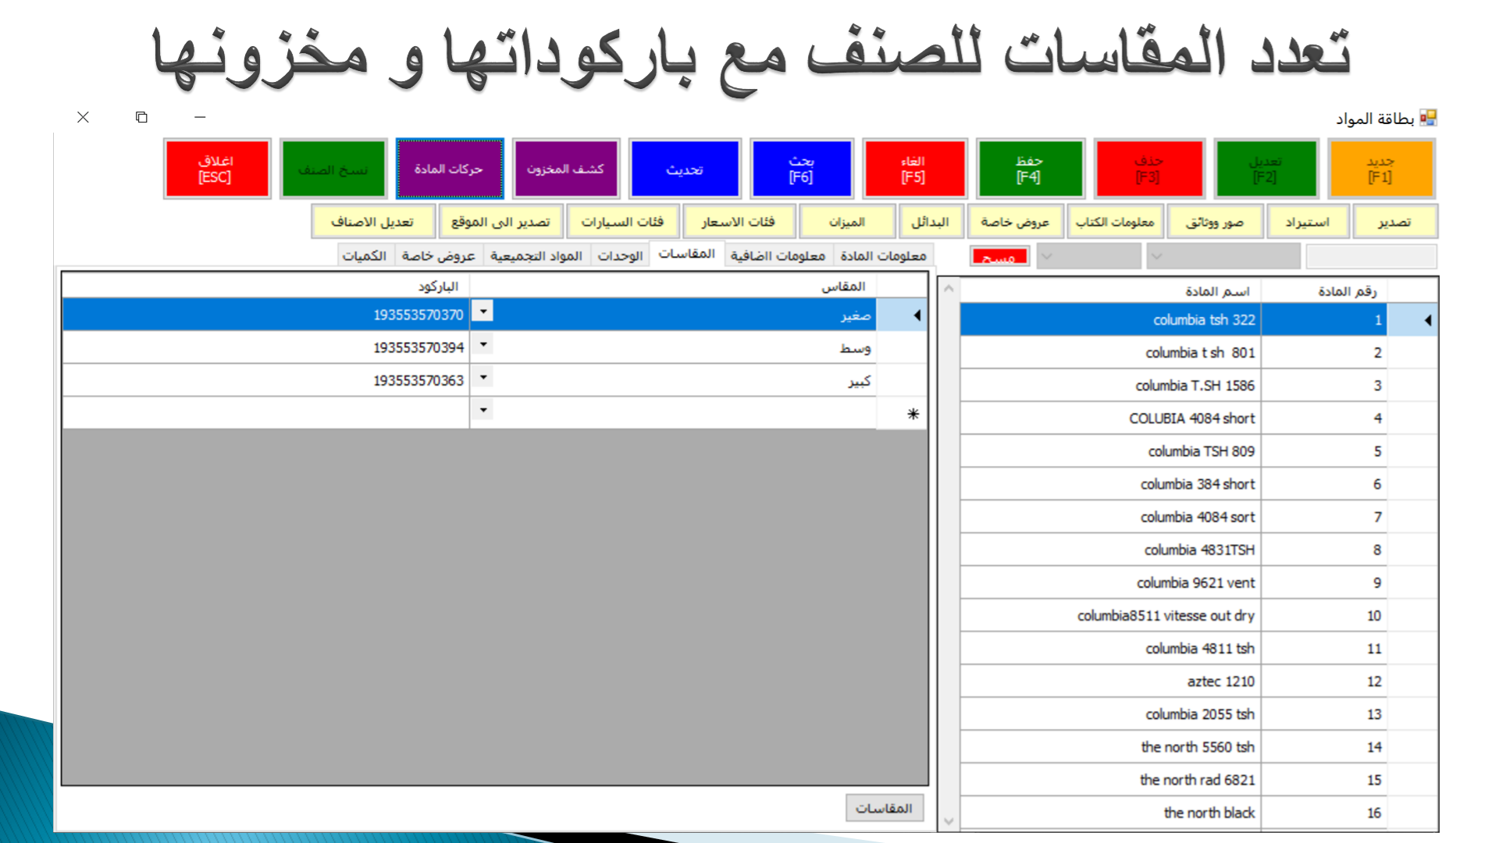Click the red حذف [F3] delete button
This screenshot has height=843, width=1499.
pos(1148,169)
